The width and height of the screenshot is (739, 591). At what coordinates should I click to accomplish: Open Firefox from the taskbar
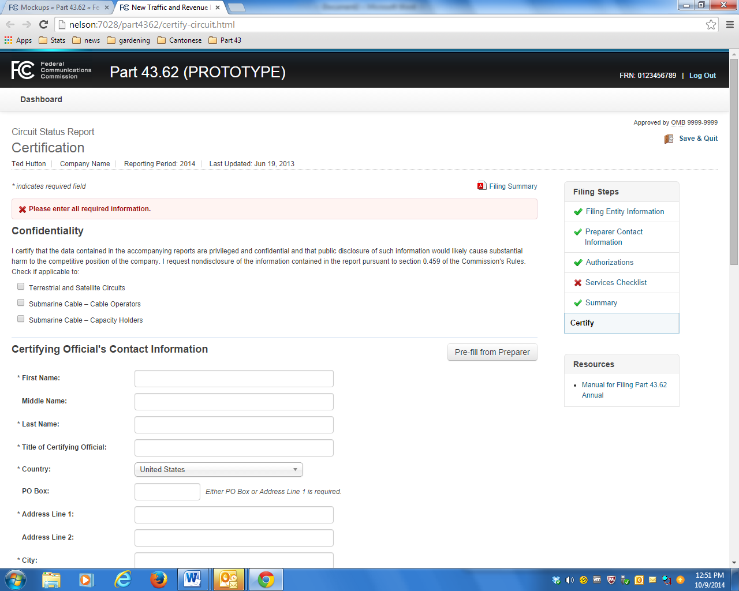pyautogui.click(x=158, y=579)
